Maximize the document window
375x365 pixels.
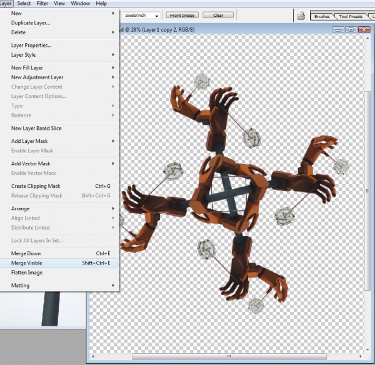(351, 30)
